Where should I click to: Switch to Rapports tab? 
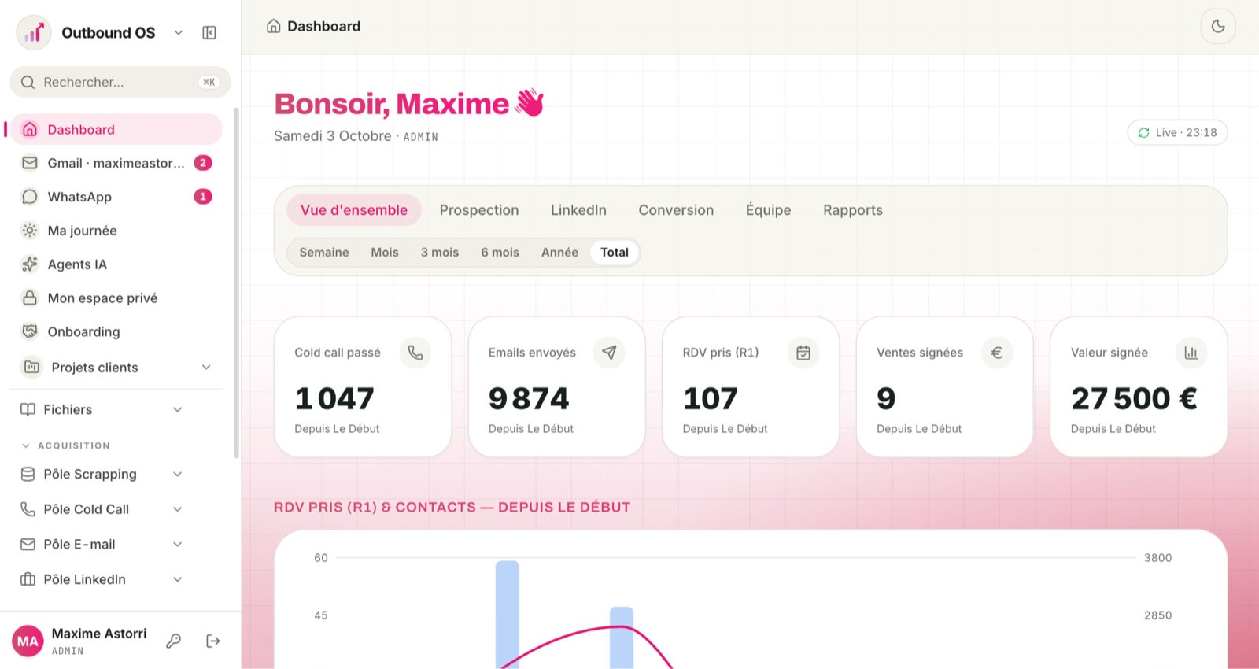853,210
